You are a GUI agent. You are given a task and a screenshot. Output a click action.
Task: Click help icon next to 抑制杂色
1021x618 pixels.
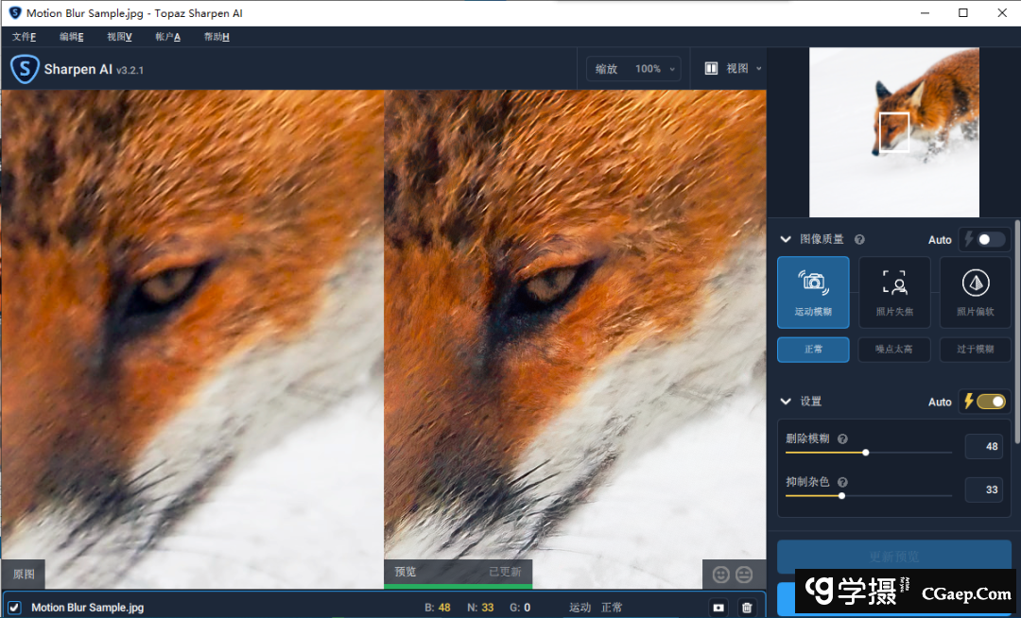[841, 482]
